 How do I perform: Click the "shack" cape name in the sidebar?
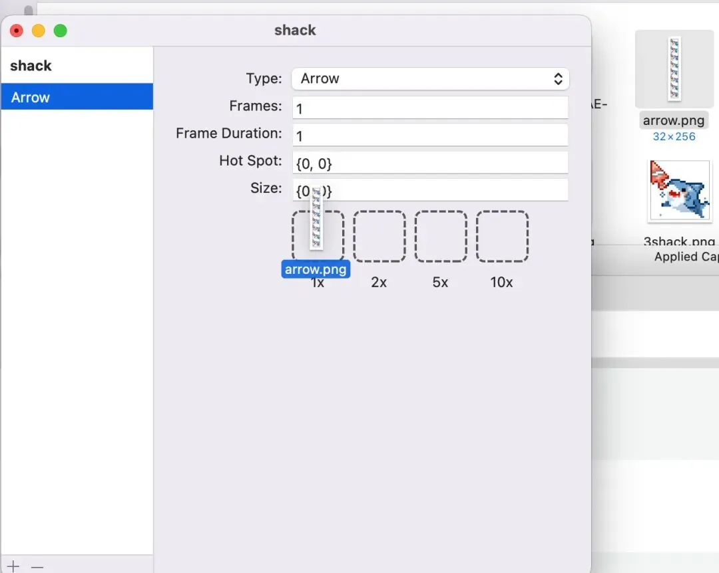coord(31,66)
